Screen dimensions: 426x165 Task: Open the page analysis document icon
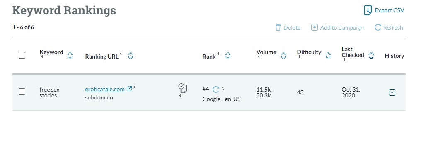point(183,88)
